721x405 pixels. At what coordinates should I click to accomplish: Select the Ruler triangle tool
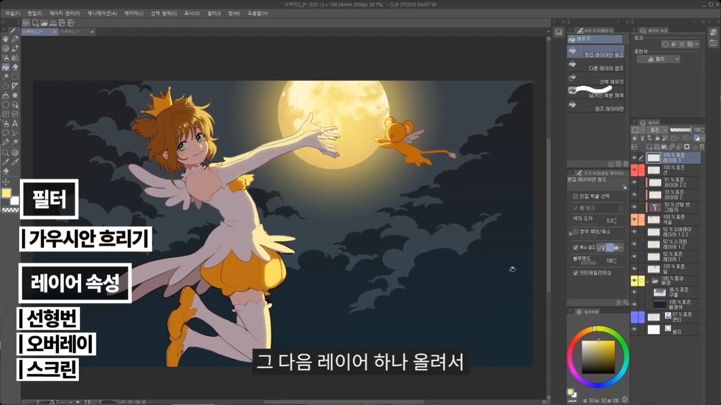[x=15, y=86]
